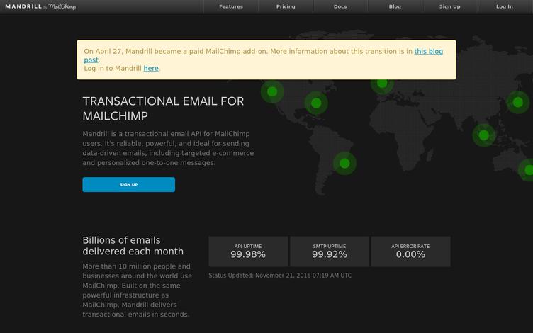Choose Sign Up in top navigation
Screen dimensions: 533x333
[x=449, y=6]
